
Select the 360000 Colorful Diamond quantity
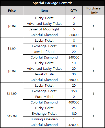74,80
